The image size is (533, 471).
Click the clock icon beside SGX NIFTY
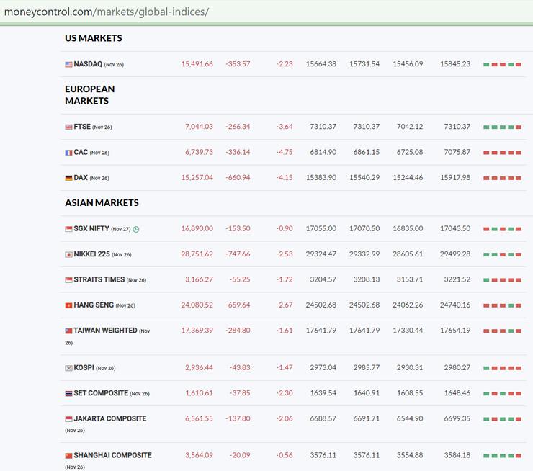(x=136, y=230)
